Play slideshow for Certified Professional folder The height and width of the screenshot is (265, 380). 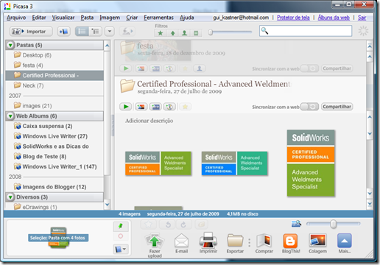point(126,107)
